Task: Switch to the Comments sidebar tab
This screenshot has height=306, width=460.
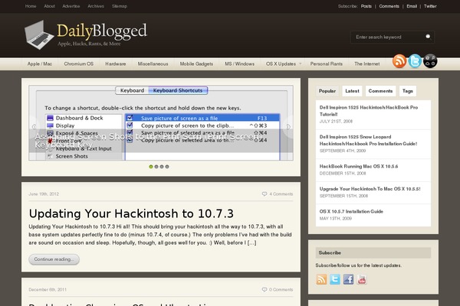Action: click(x=380, y=91)
